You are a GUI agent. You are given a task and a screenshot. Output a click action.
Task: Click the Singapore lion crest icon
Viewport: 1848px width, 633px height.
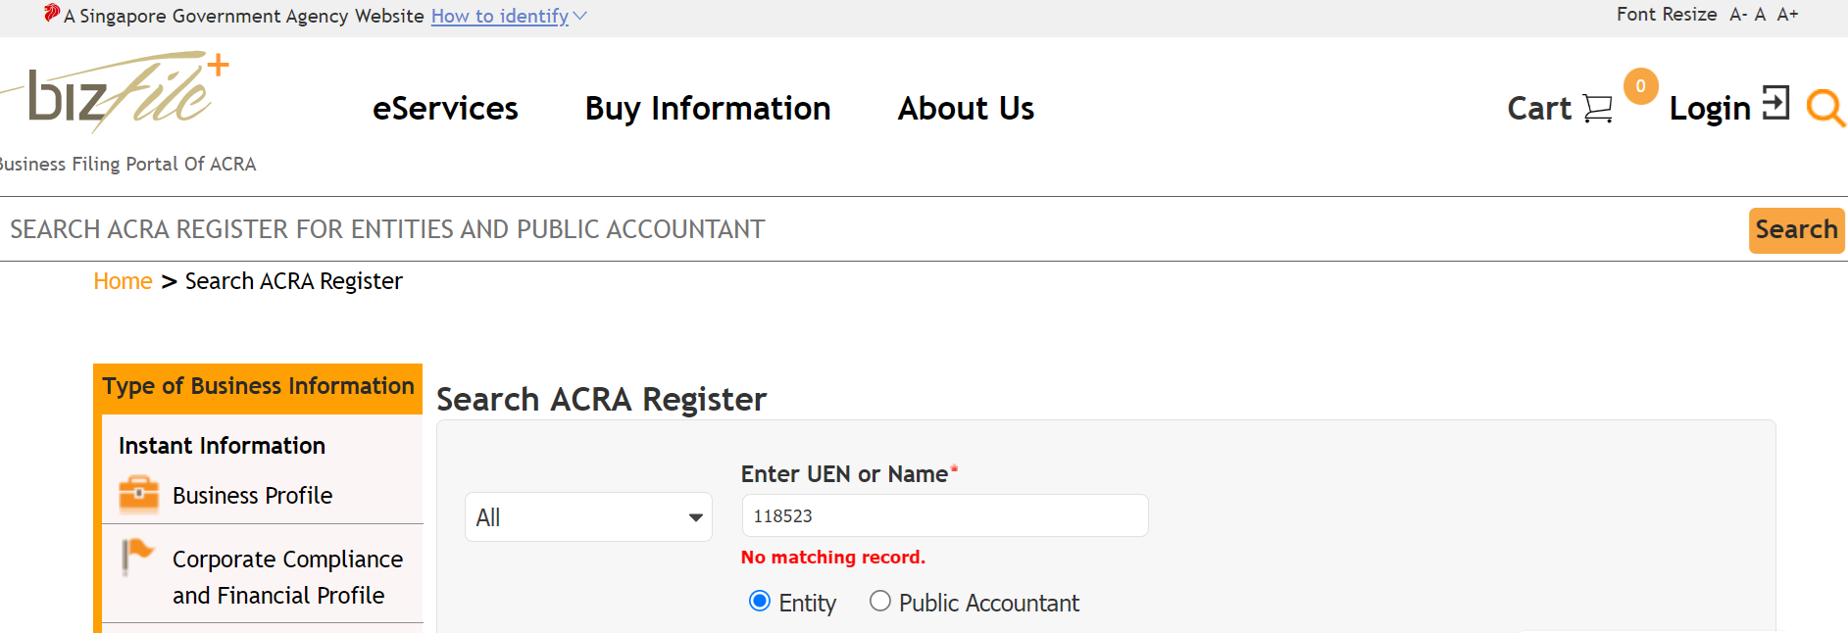(x=52, y=13)
